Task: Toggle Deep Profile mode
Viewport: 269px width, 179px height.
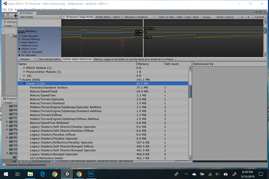Action: 86,17
